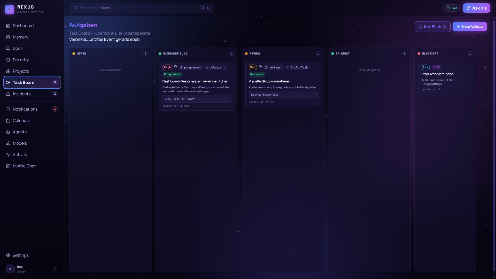Click the Nexus command logo icon
This screenshot has width=496, height=279.
click(10, 10)
